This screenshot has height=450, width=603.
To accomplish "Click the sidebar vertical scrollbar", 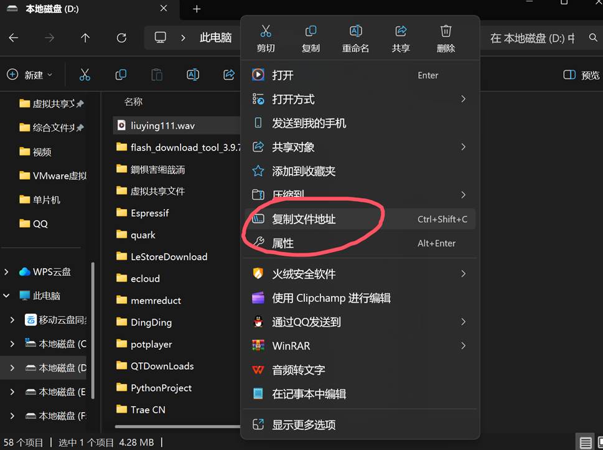I will click(93, 330).
